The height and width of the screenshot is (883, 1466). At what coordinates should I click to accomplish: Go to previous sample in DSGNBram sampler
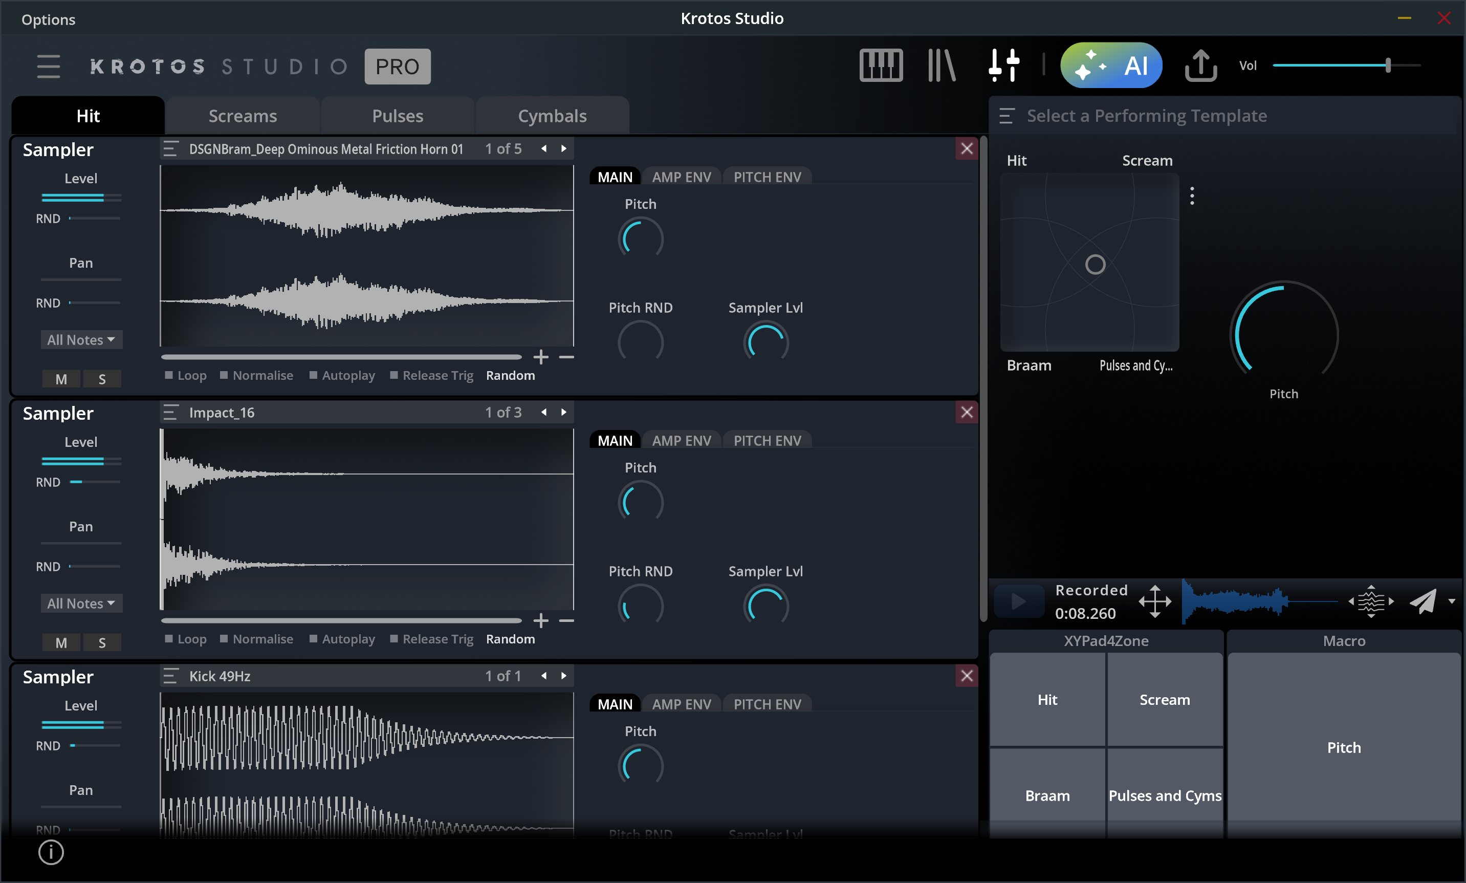[543, 149]
